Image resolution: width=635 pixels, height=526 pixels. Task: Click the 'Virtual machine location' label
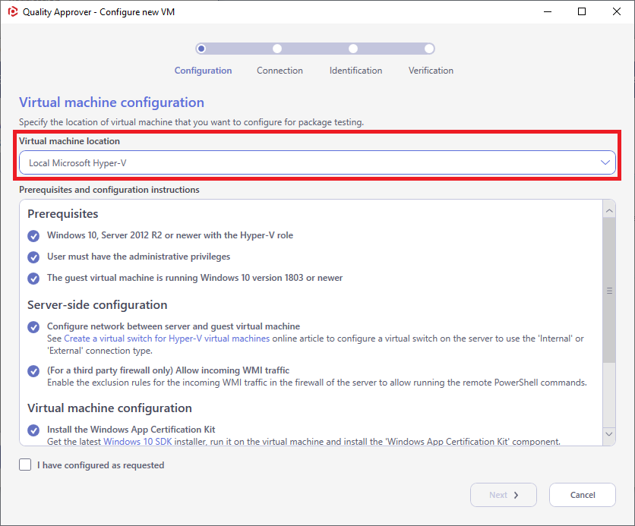(69, 141)
